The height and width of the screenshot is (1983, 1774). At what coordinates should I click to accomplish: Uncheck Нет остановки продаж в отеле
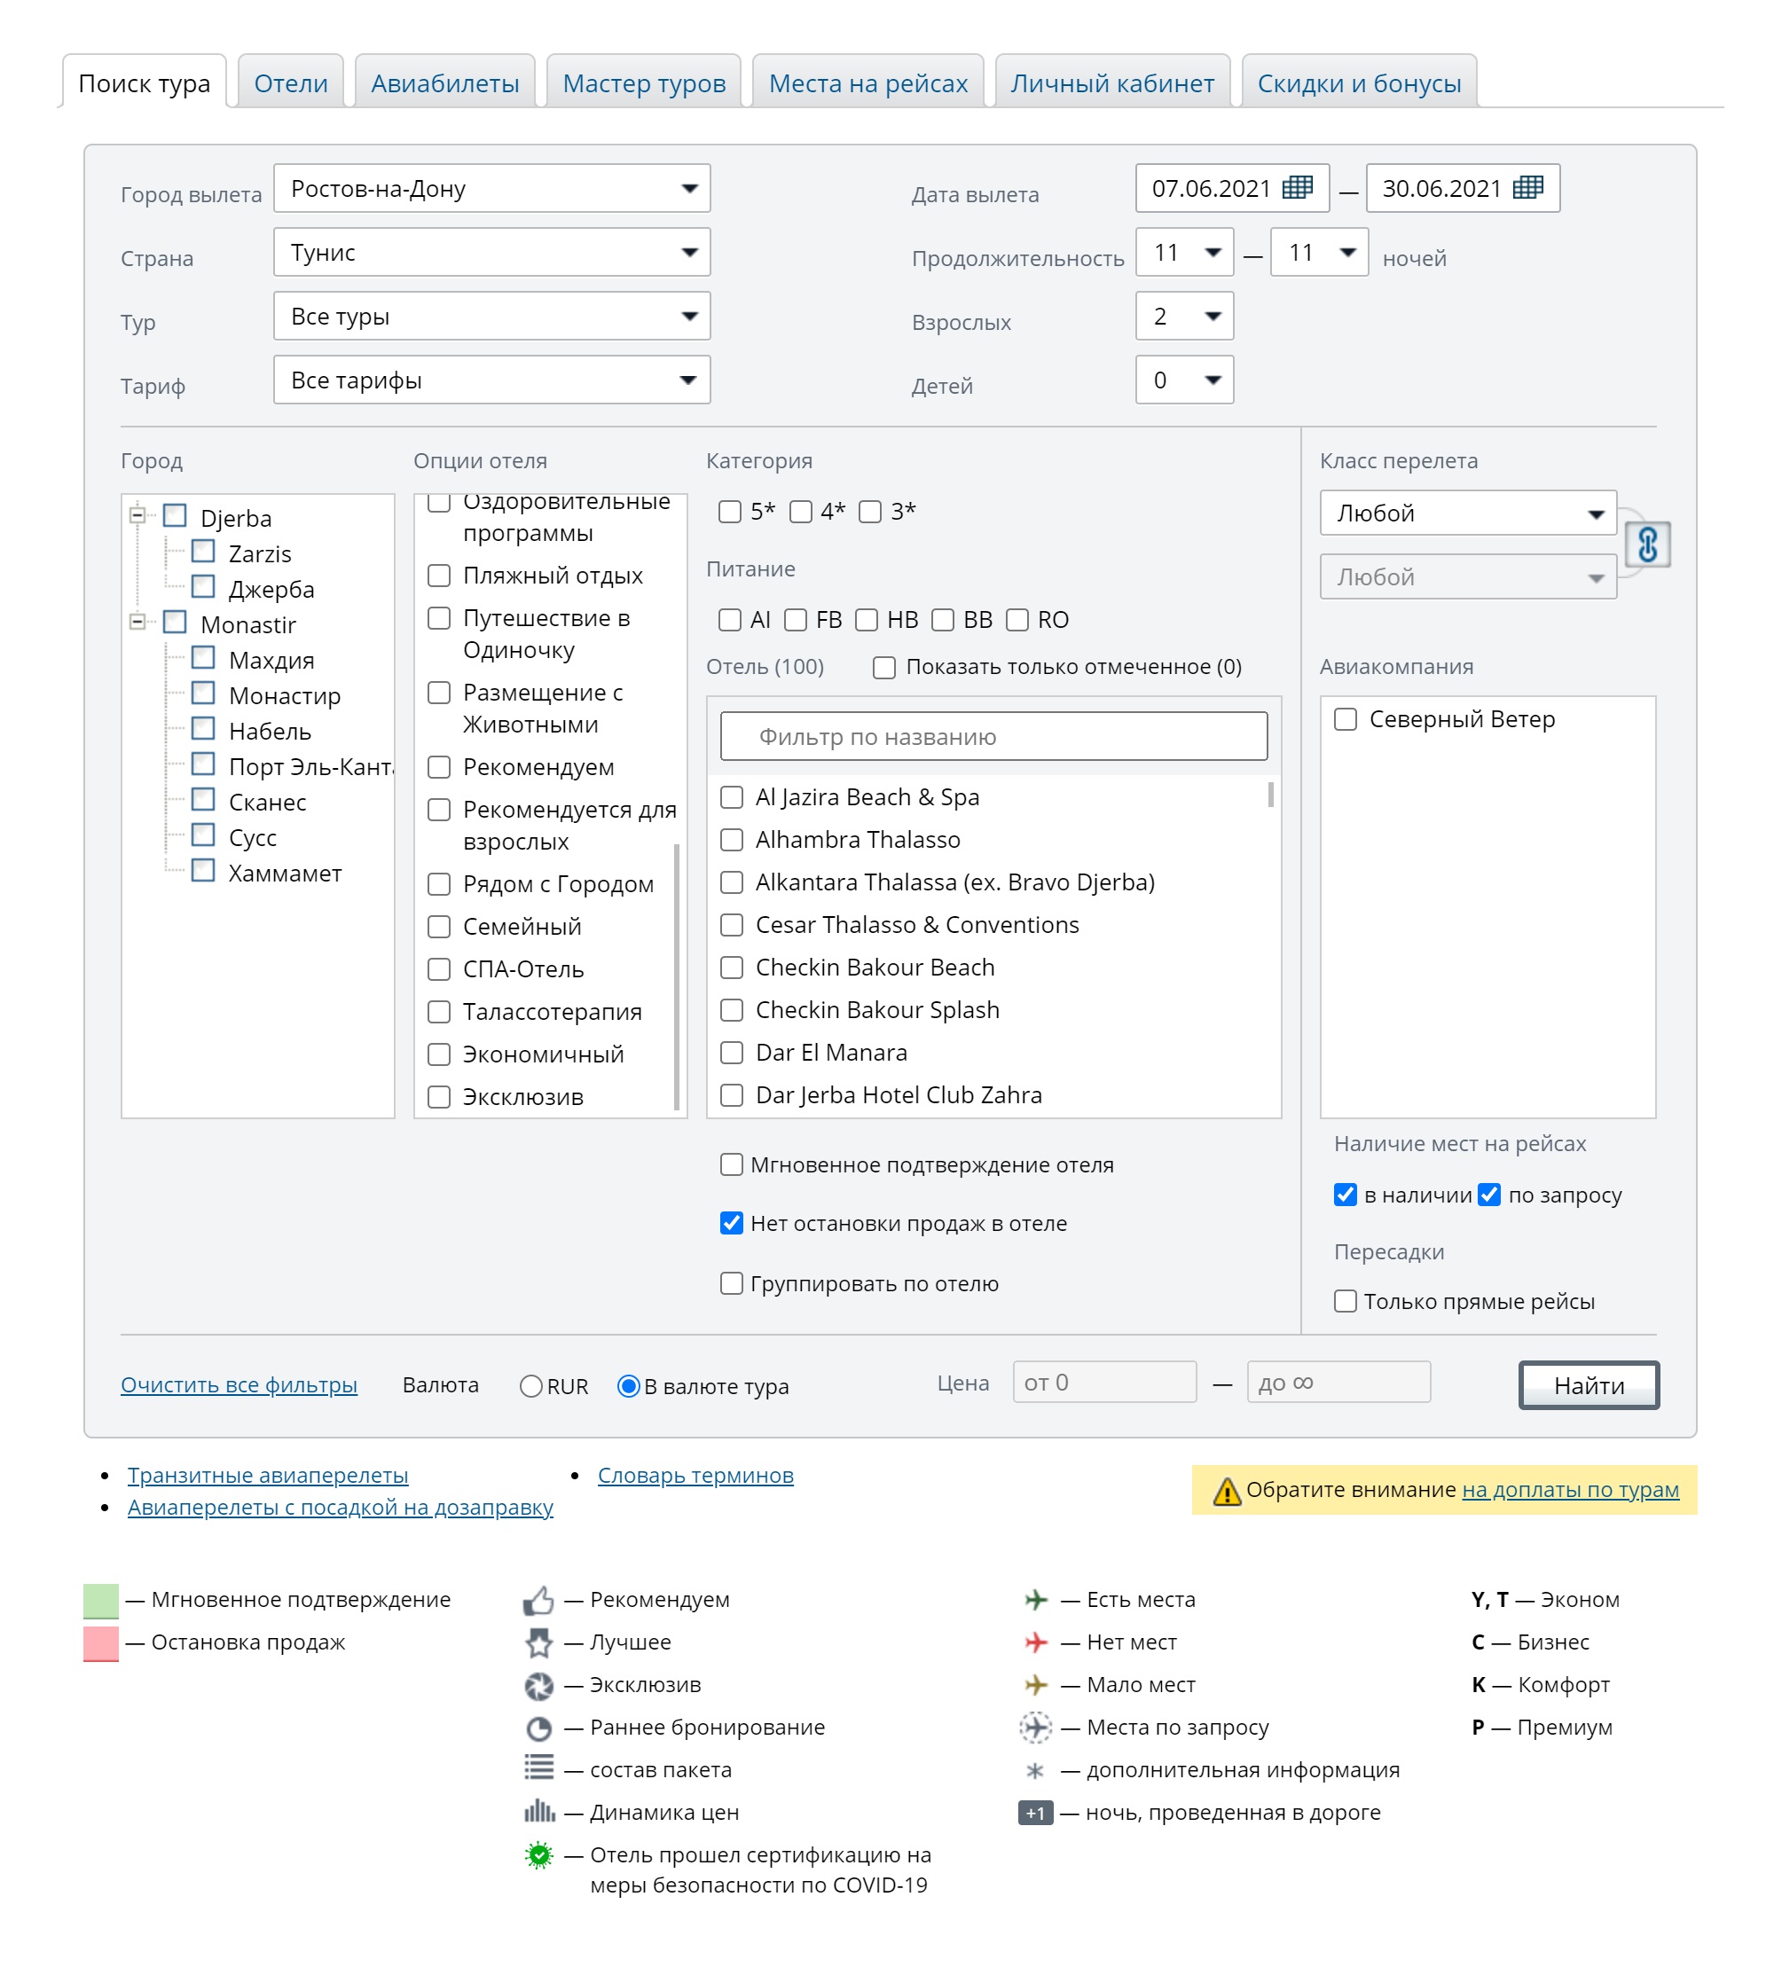731,1223
